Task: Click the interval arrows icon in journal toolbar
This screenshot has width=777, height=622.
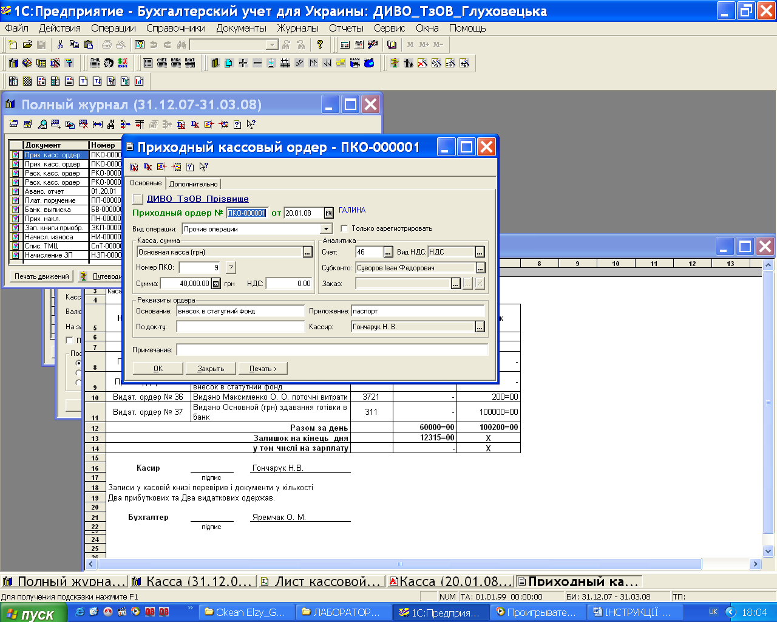Action: coord(97,125)
